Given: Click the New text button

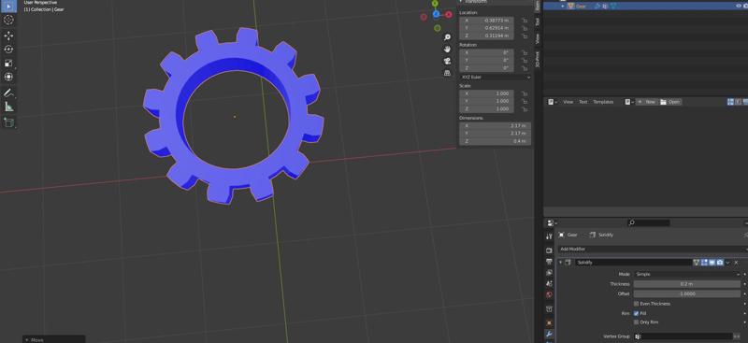Looking at the screenshot, I should (646, 102).
